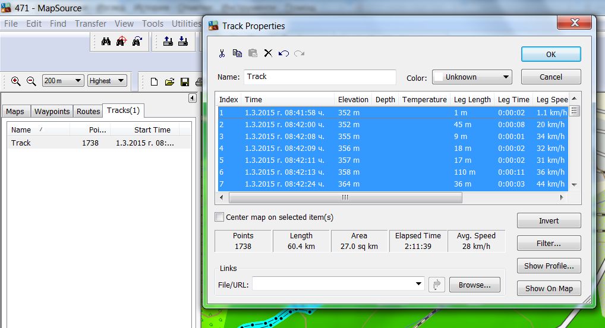Click the Redo arrow icon in Track Properties

click(299, 53)
